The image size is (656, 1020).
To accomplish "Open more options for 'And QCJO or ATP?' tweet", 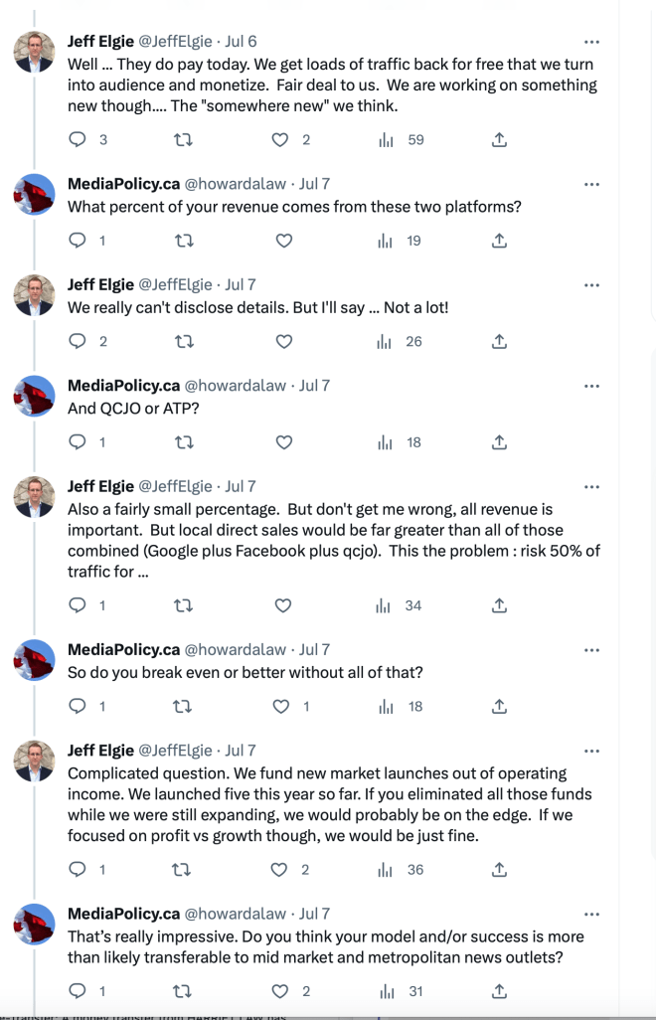I will click(592, 385).
